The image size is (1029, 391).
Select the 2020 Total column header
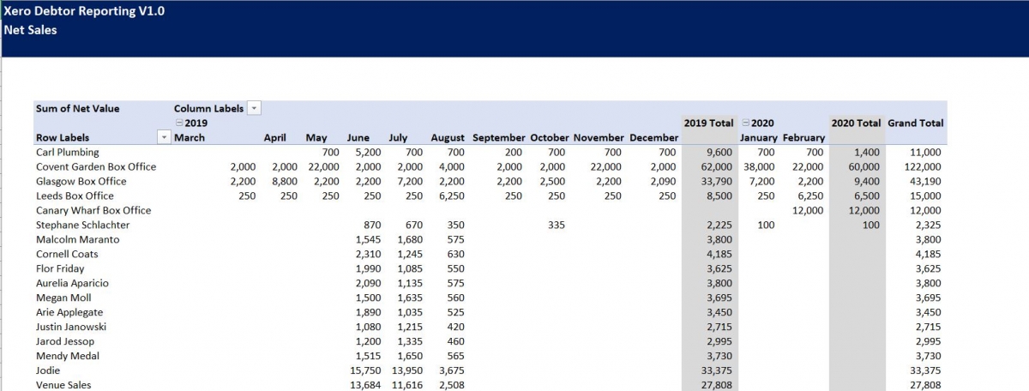point(855,123)
